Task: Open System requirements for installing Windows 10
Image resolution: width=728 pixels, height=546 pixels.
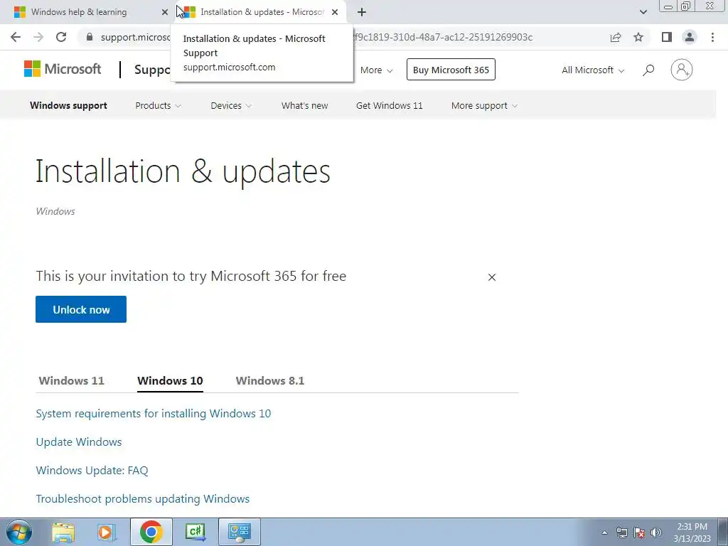Action: (x=154, y=414)
